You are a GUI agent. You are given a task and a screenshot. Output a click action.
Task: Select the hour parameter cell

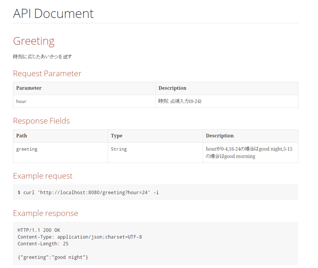[21, 102]
